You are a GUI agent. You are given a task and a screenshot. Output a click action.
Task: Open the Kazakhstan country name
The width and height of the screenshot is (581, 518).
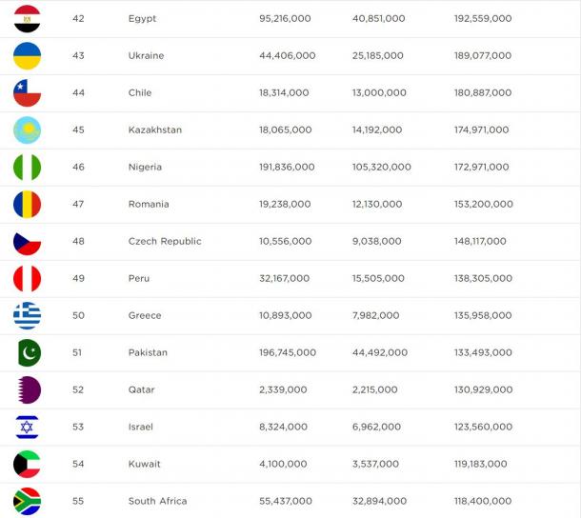point(155,129)
